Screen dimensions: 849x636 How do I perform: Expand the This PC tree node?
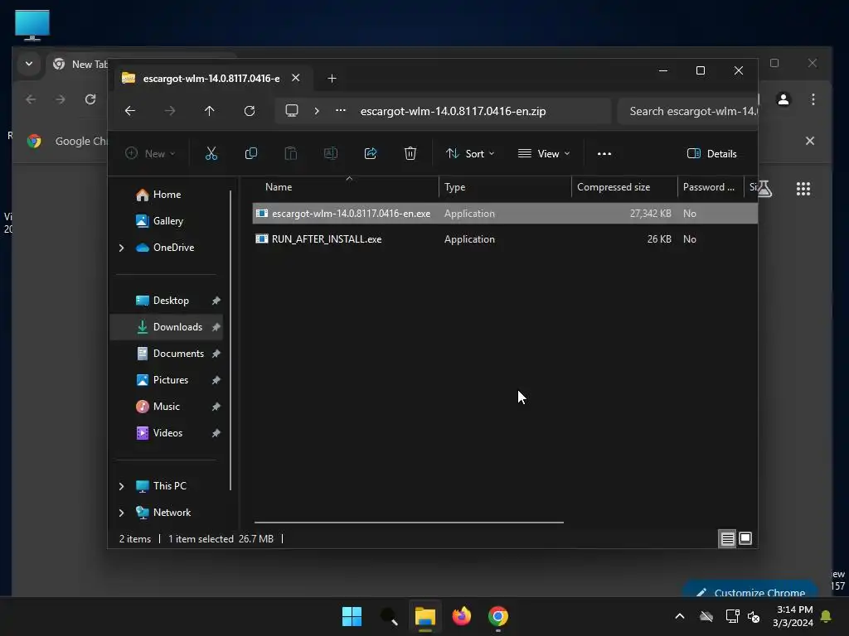[121, 486]
